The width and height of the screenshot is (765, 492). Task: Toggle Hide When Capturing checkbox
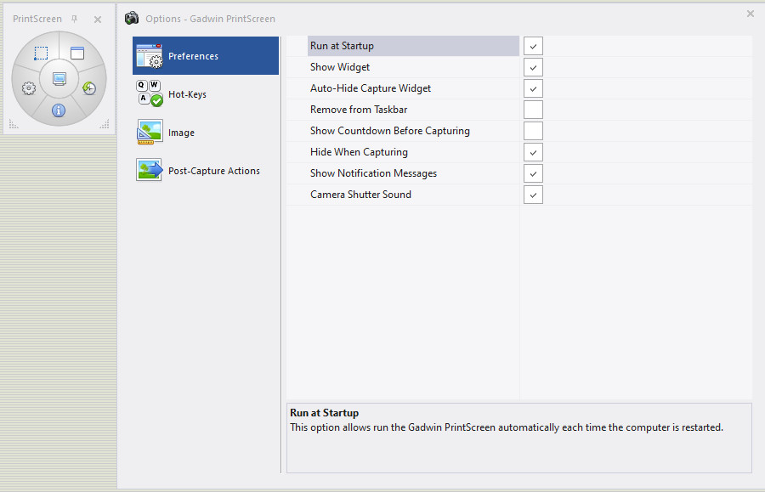(533, 152)
